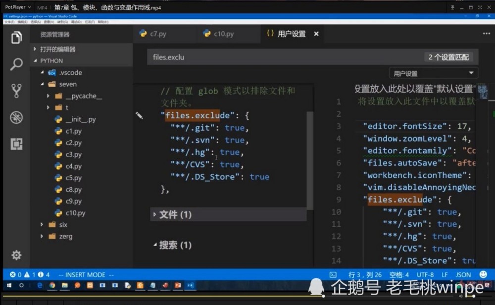Image resolution: width=495 pixels, height=305 pixels.
Task: Switch to the c7.py tab
Action: 158,34
